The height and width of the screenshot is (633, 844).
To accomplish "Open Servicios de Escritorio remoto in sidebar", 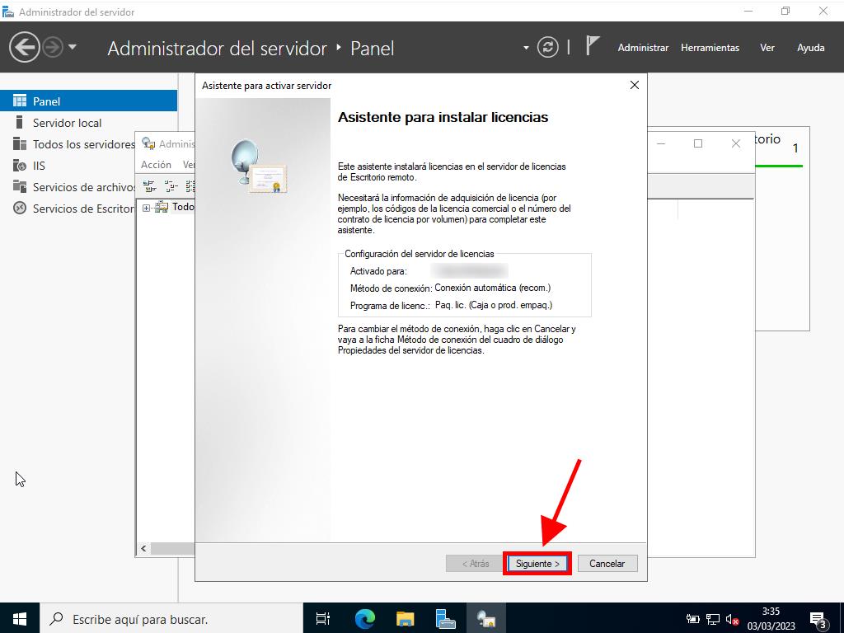I will coord(82,209).
